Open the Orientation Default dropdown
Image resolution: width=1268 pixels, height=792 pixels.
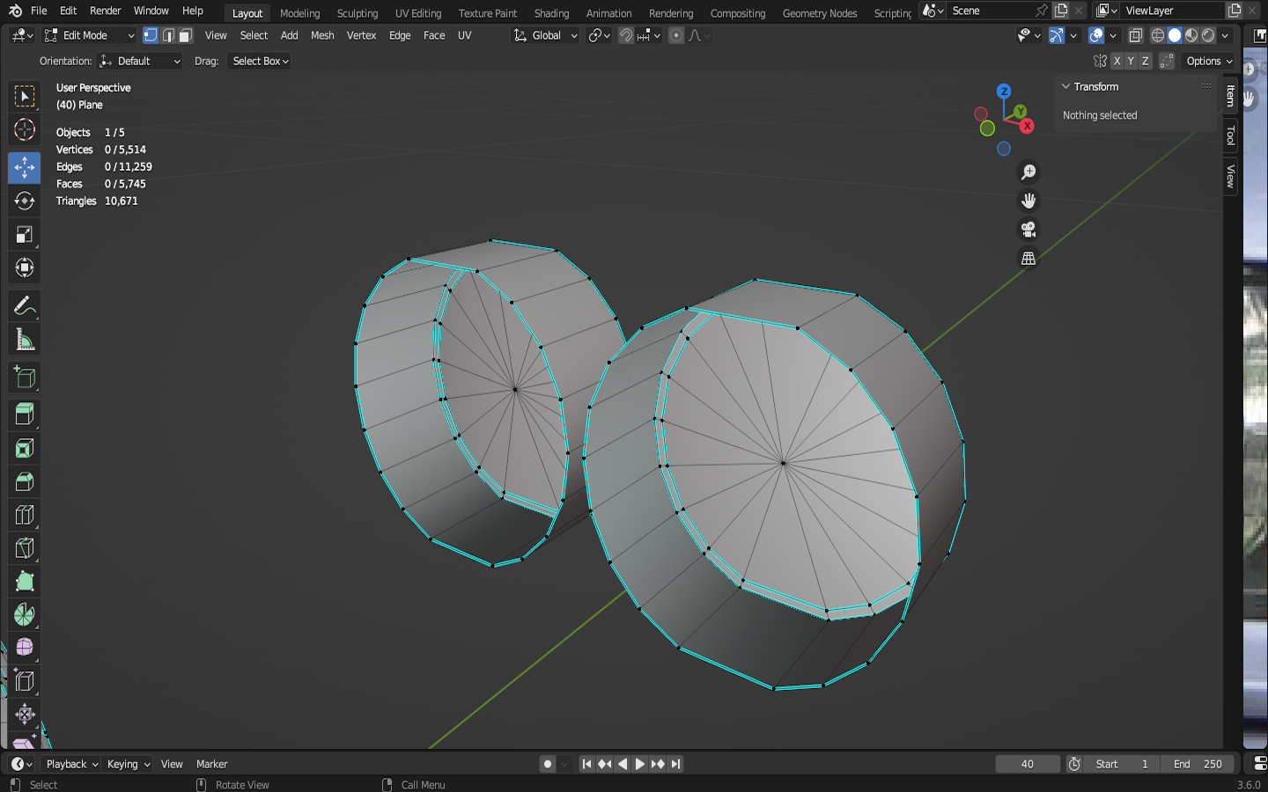(141, 61)
